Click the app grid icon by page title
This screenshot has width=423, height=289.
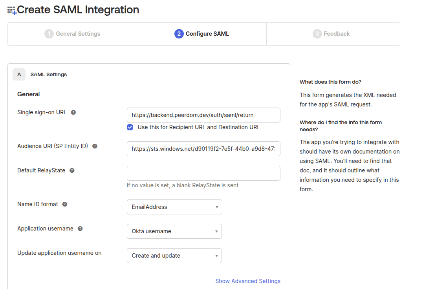tap(12, 10)
